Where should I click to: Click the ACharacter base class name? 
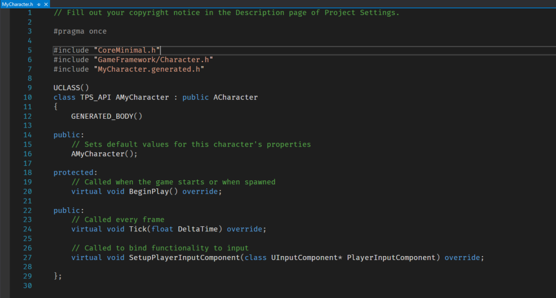[235, 98]
